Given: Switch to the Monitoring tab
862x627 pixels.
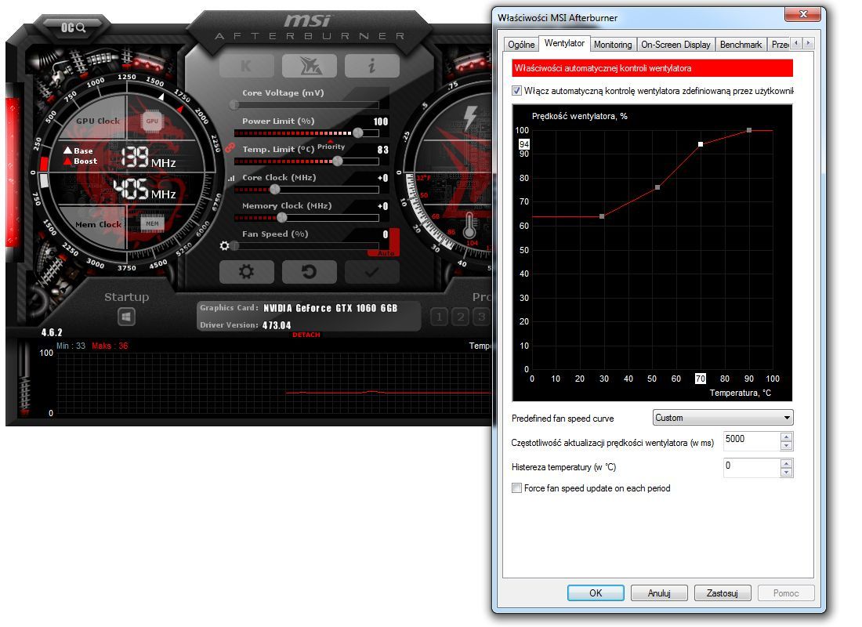Looking at the screenshot, I should point(613,45).
